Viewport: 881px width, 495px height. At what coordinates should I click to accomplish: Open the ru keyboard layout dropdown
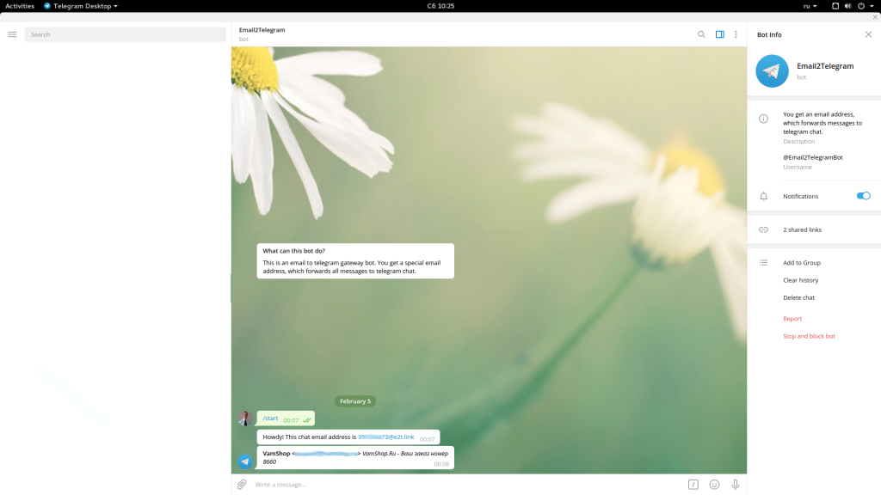(x=810, y=6)
